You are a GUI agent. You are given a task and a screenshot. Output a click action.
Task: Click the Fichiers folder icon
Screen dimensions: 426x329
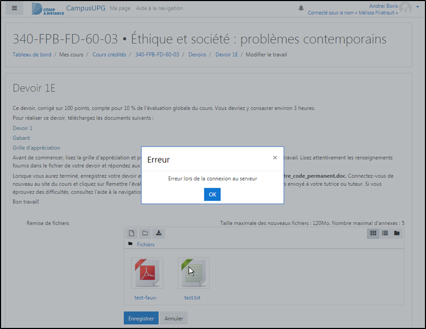pos(131,244)
